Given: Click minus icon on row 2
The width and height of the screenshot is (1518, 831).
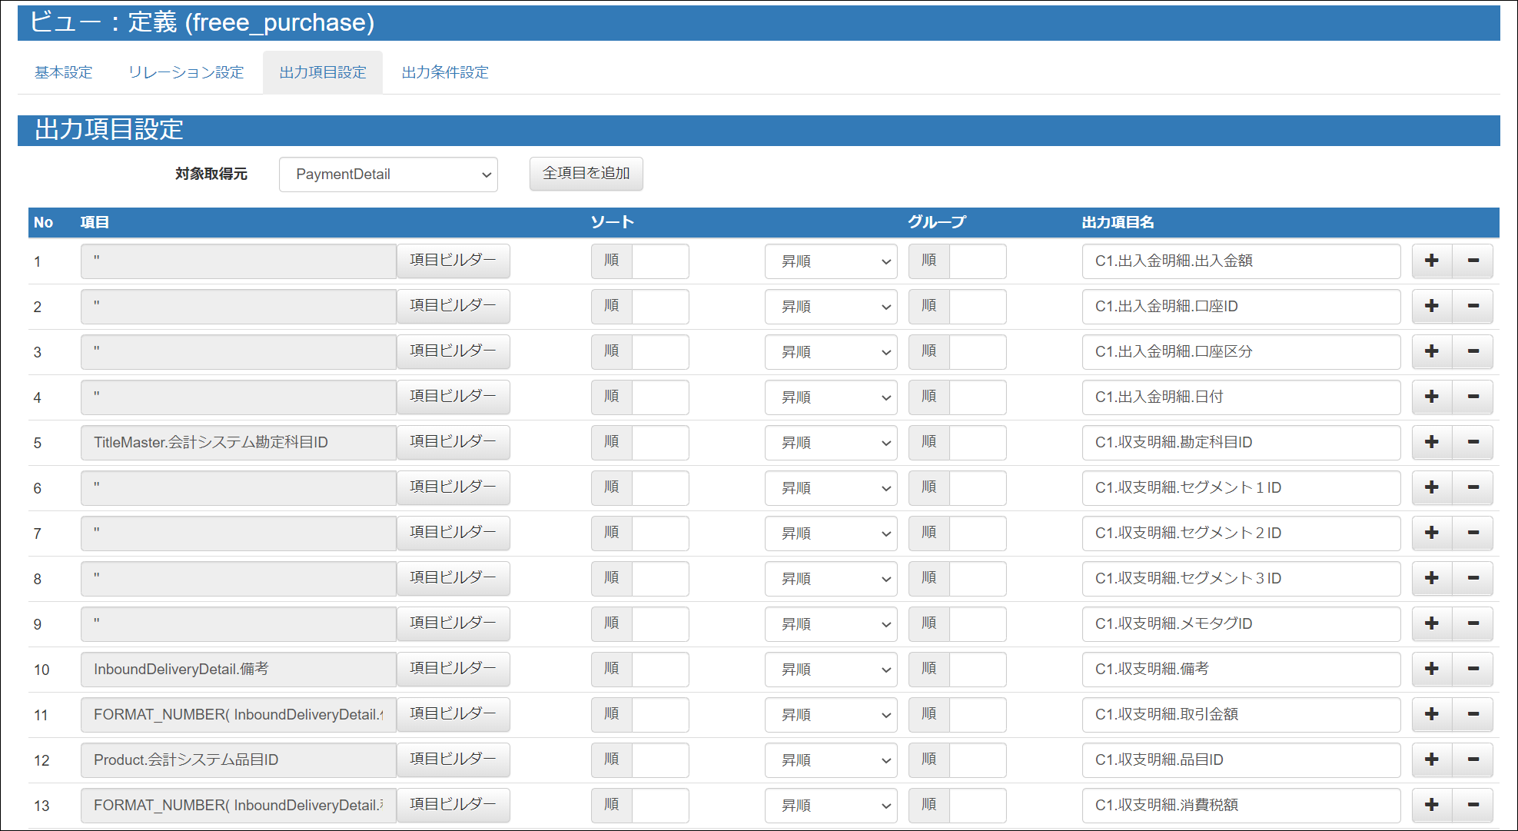Looking at the screenshot, I should coord(1473,306).
